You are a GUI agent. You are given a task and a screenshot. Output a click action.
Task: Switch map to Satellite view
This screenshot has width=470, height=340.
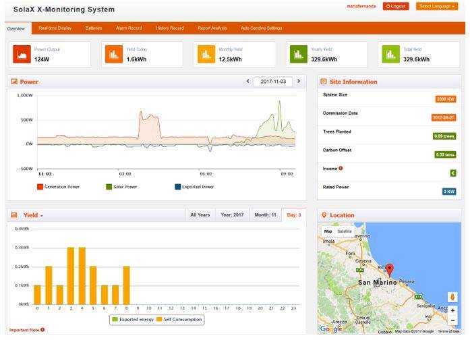345,231
